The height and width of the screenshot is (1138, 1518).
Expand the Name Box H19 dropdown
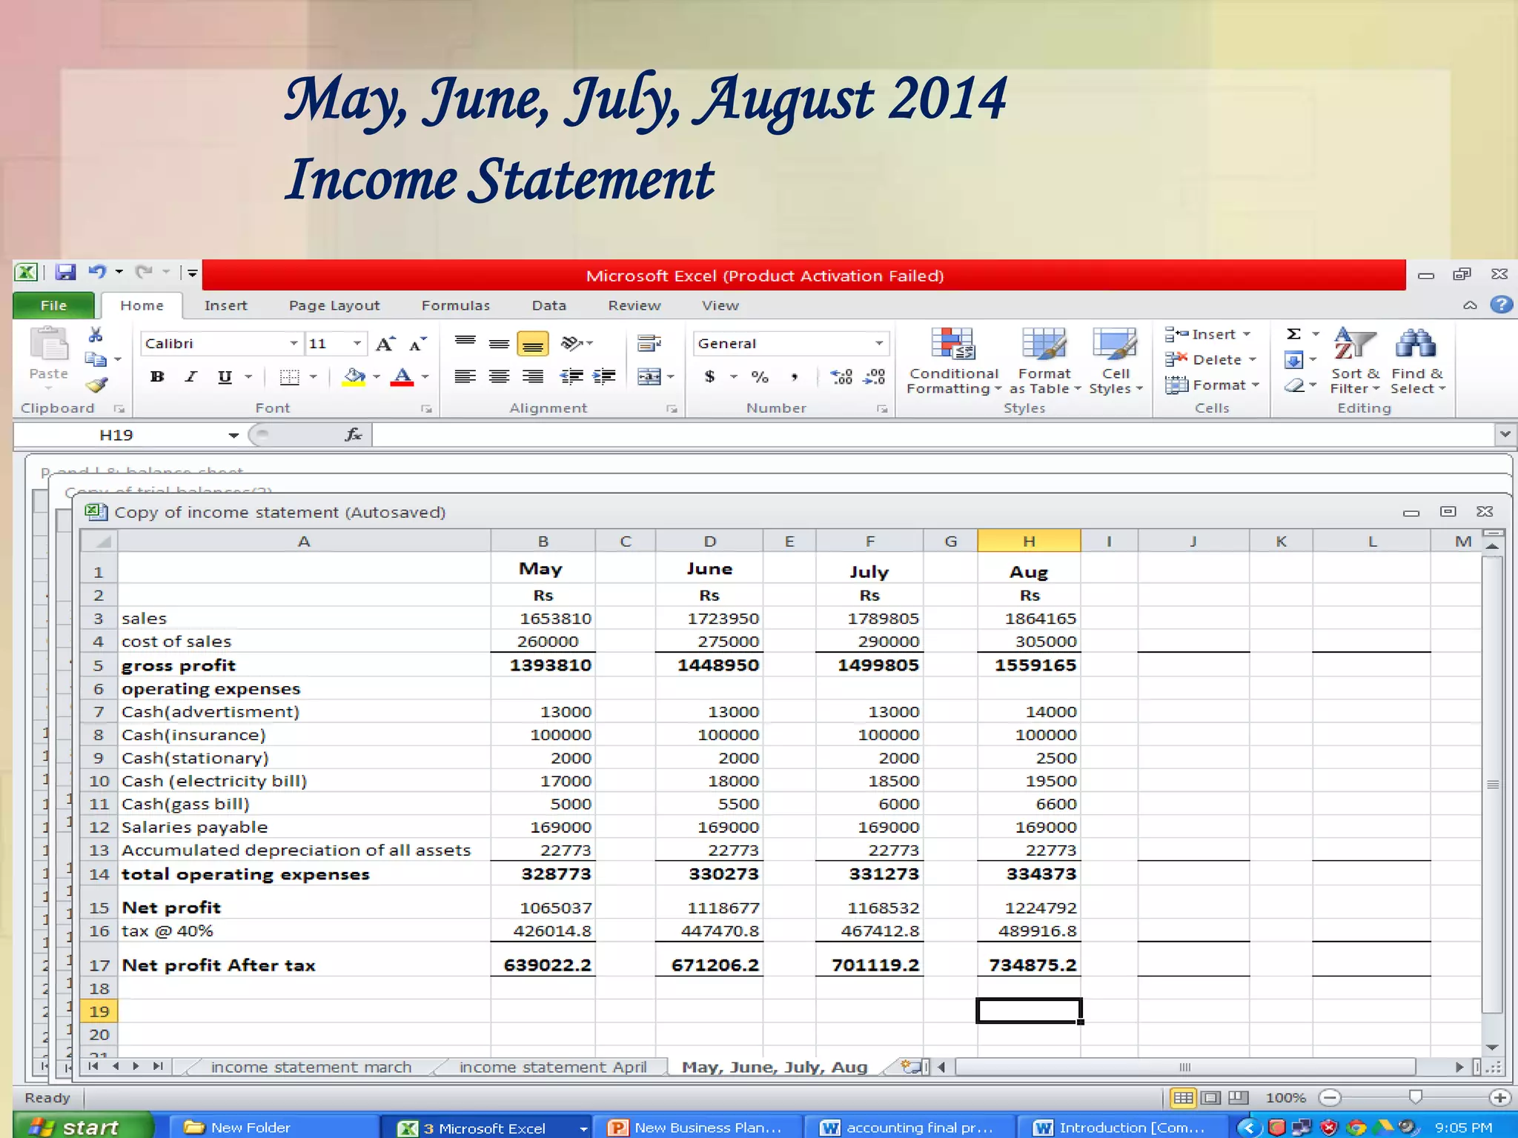tap(233, 435)
